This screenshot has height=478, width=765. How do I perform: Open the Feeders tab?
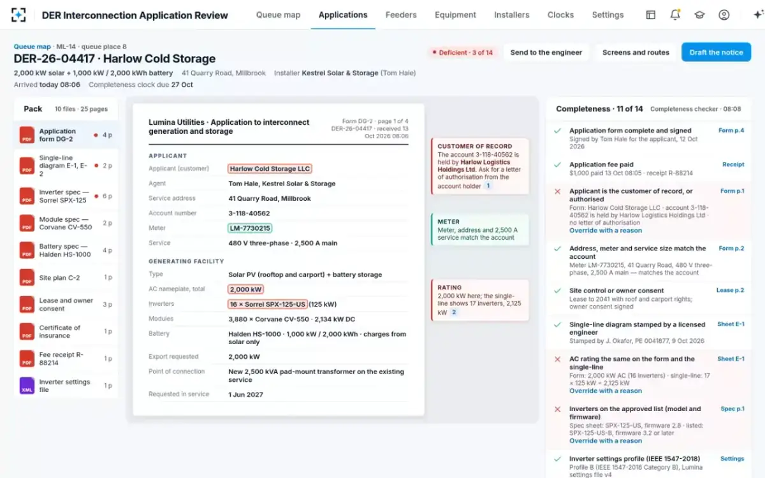click(x=401, y=15)
